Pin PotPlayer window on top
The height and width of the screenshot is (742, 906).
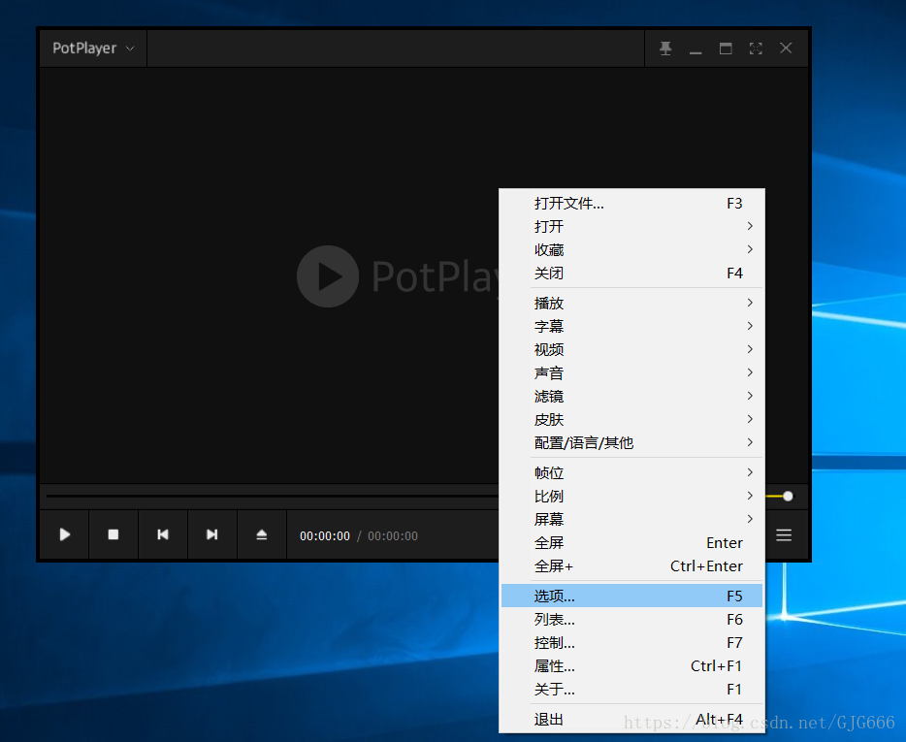click(x=665, y=48)
